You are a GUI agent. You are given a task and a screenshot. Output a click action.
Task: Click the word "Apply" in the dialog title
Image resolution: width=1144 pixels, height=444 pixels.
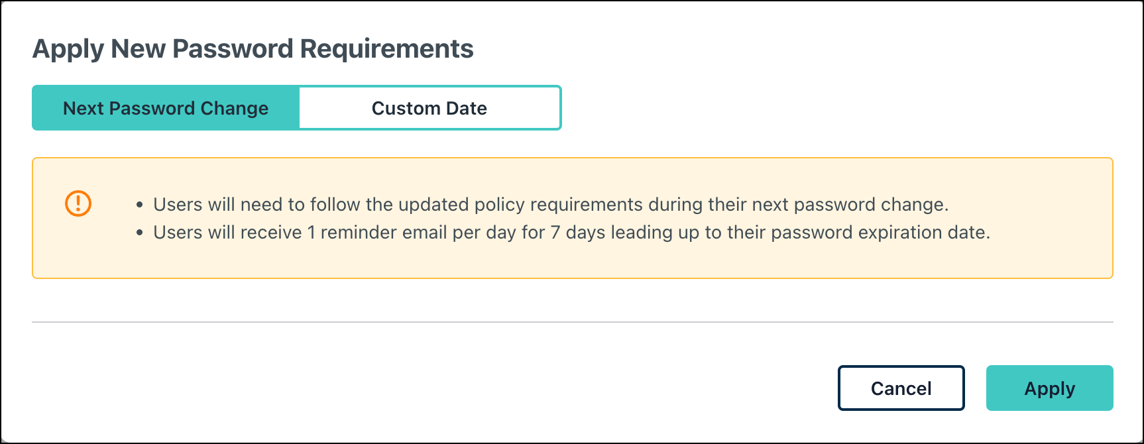coord(68,49)
